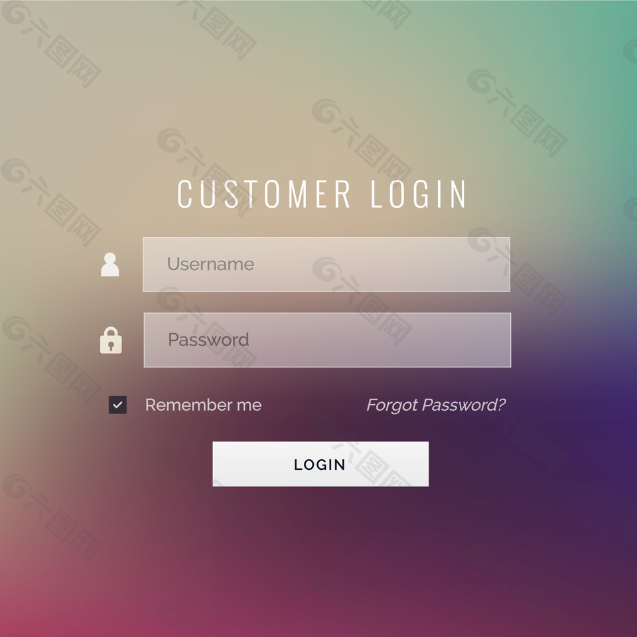
Task: Click the LOGIN button
Action: click(x=320, y=464)
